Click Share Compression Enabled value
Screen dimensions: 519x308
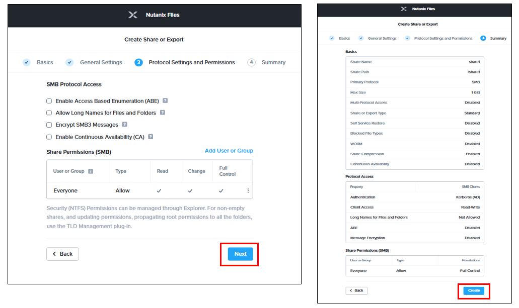pyautogui.click(x=473, y=154)
